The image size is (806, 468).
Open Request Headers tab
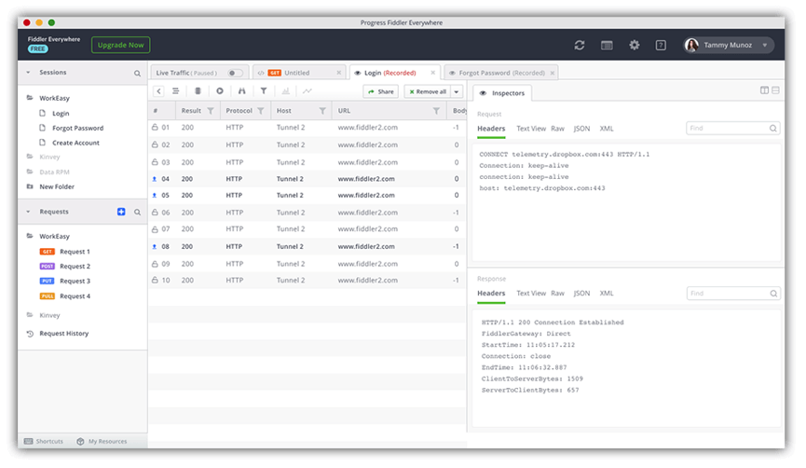pos(491,129)
